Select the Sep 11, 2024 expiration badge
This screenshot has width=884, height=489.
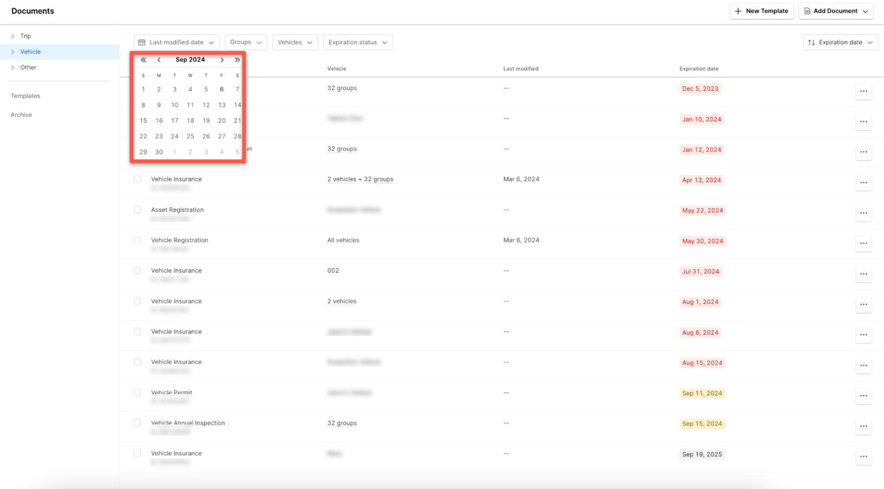click(702, 394)
